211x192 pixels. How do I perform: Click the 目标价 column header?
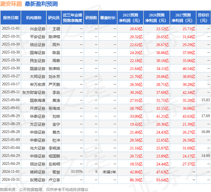click(203, 18)
